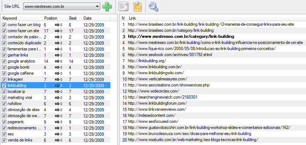Click position arrow icon in nofollow row
This screenshot has width=306, height=145.
pyautogui.click(x=57, y=104)
